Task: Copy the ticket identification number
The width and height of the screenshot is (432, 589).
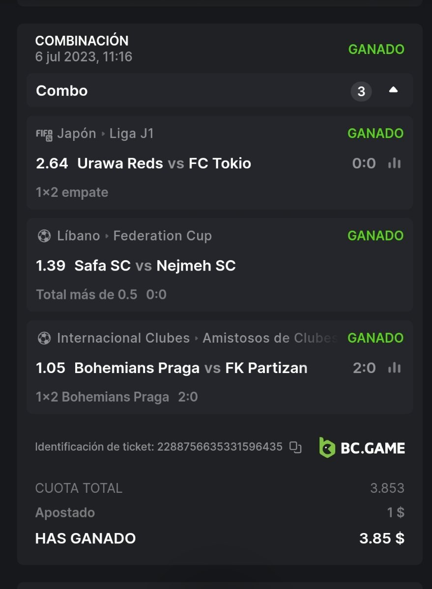Action: click(x=295, y=447)
